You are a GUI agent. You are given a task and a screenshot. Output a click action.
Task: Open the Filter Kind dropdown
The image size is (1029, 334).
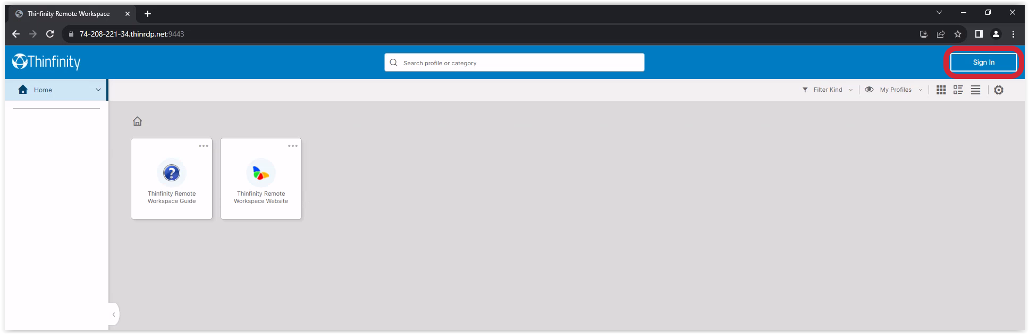coord(828,90)
